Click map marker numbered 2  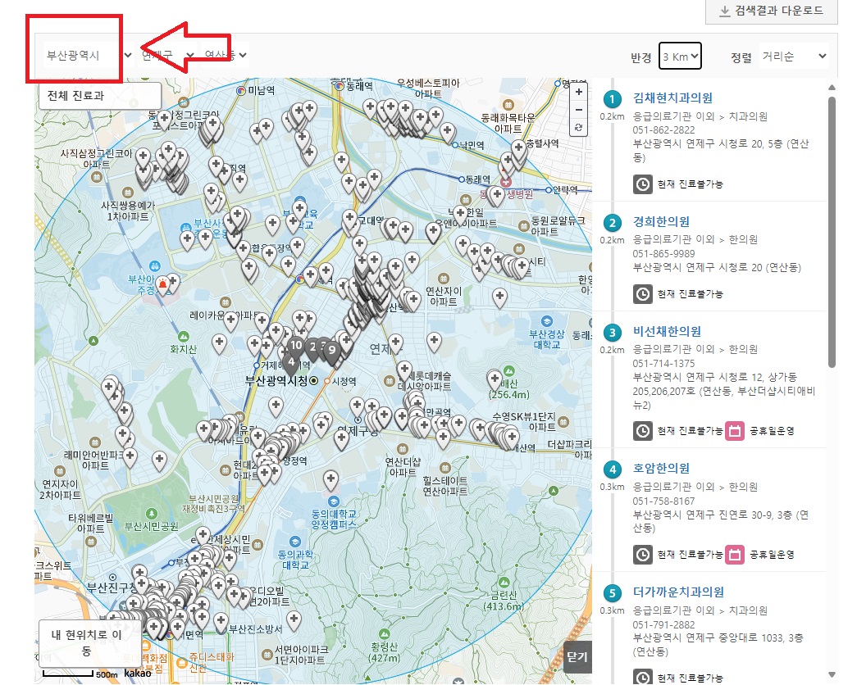312,348
